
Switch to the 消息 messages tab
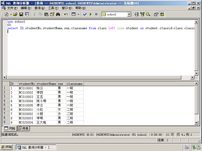(23, 128)
